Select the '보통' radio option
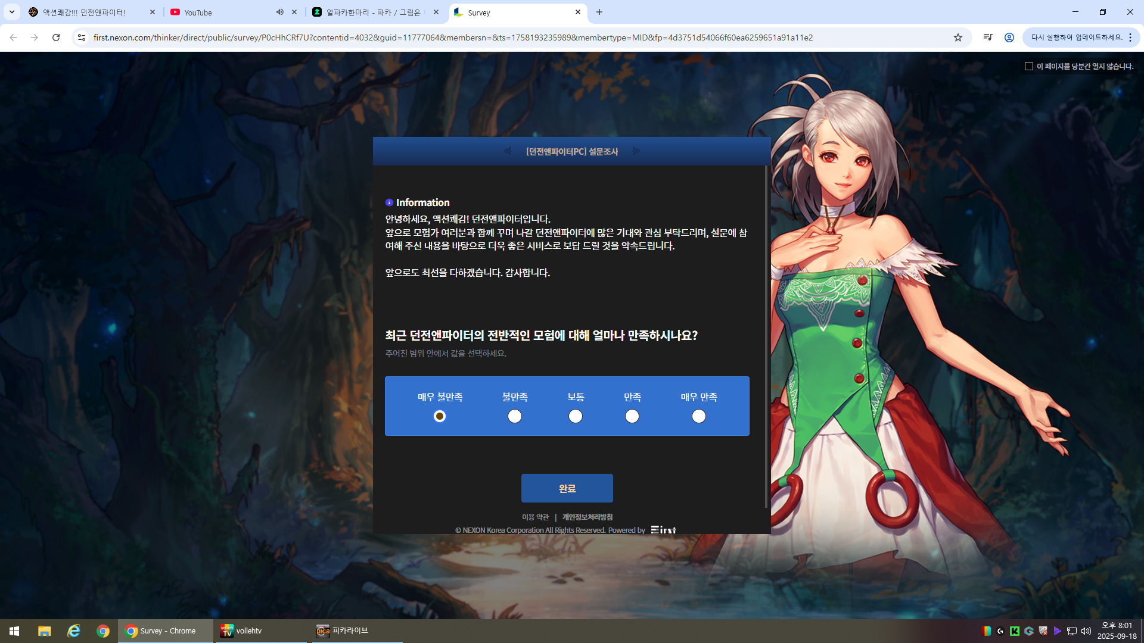This screenshot has width=1144, height=643. point(576,416)
